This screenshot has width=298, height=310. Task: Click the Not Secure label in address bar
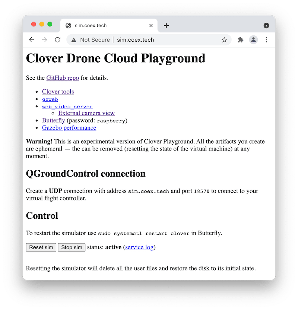95,40
